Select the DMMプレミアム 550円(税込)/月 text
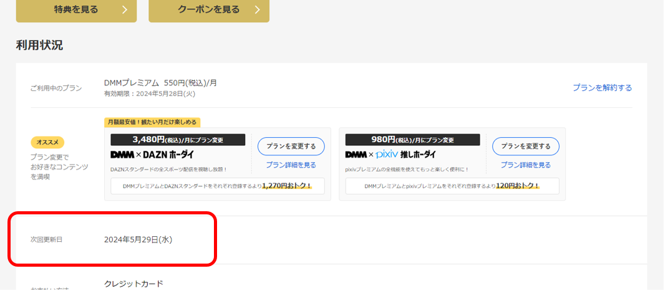 (x=161, y=83)
